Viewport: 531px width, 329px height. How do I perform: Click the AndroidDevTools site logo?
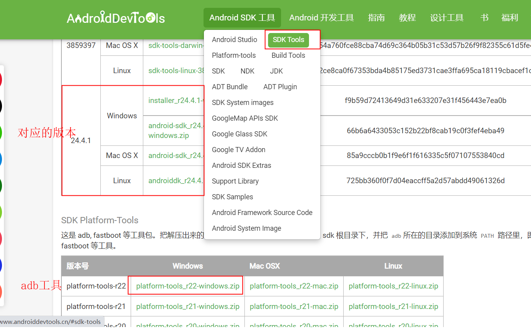116,18
